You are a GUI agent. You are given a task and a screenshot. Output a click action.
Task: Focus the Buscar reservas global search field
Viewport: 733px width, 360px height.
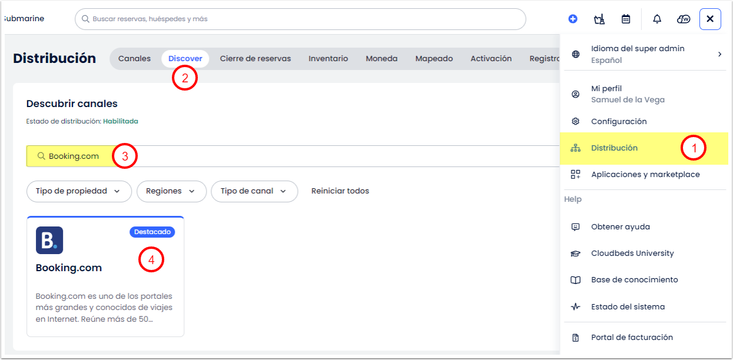[x=300, y=19]
